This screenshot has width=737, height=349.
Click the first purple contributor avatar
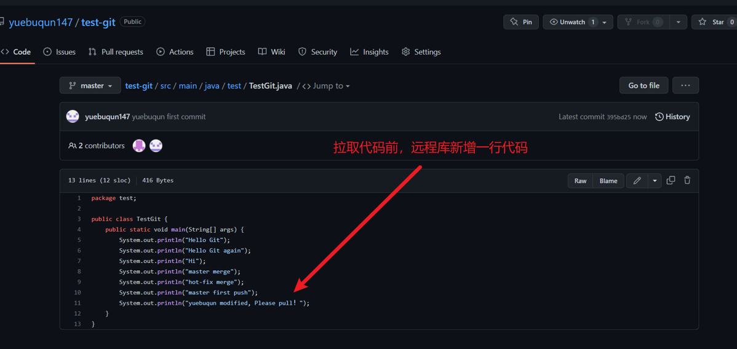pos(138,146)
